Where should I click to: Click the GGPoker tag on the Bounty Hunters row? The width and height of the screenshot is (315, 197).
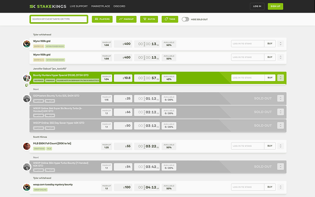pyautogui.click(x=39, y=80)
